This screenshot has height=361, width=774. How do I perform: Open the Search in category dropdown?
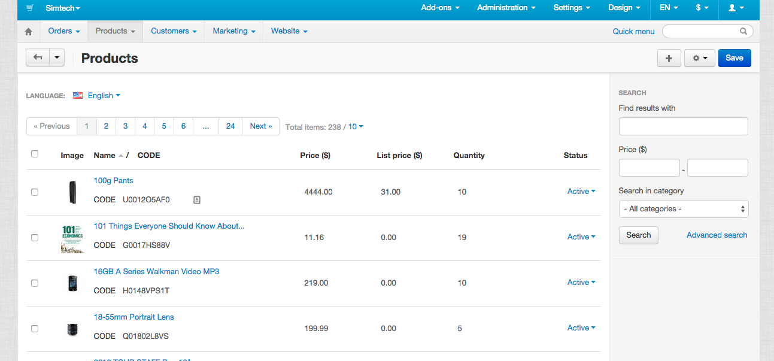click(x=683, y=208)
